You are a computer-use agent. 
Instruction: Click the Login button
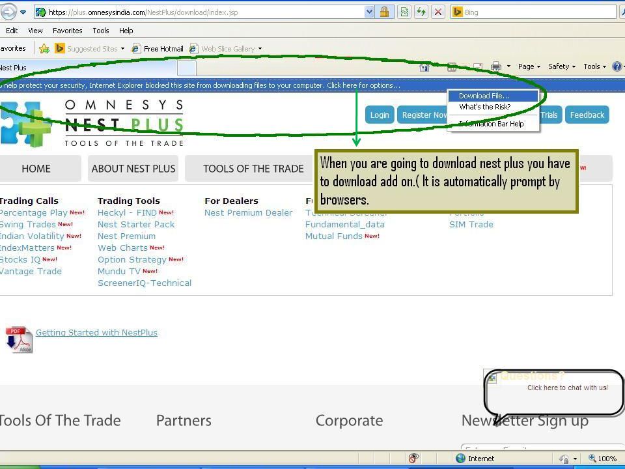(380, 115)
